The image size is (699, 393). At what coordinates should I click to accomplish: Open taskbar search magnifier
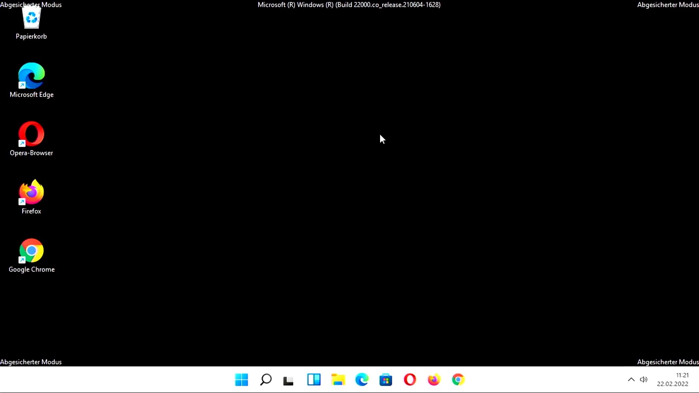pyautogui.click(x=266, y=380)
